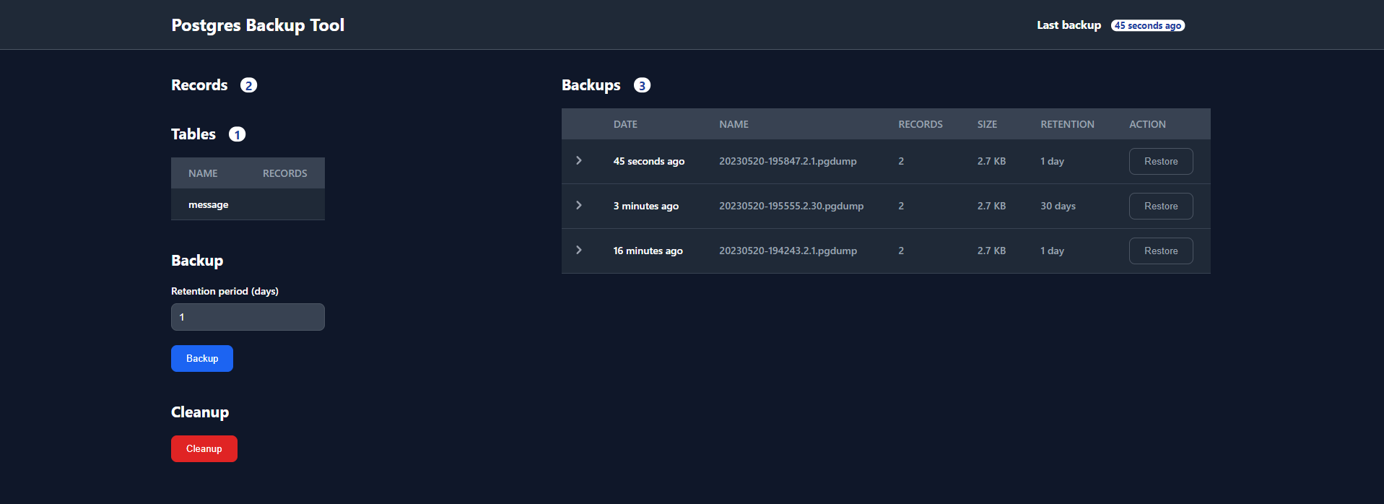Expand the 45 seconds ago backup row
Image resolution: width=1384 pixels, height=504 pixels.
(x=579, y=160)
